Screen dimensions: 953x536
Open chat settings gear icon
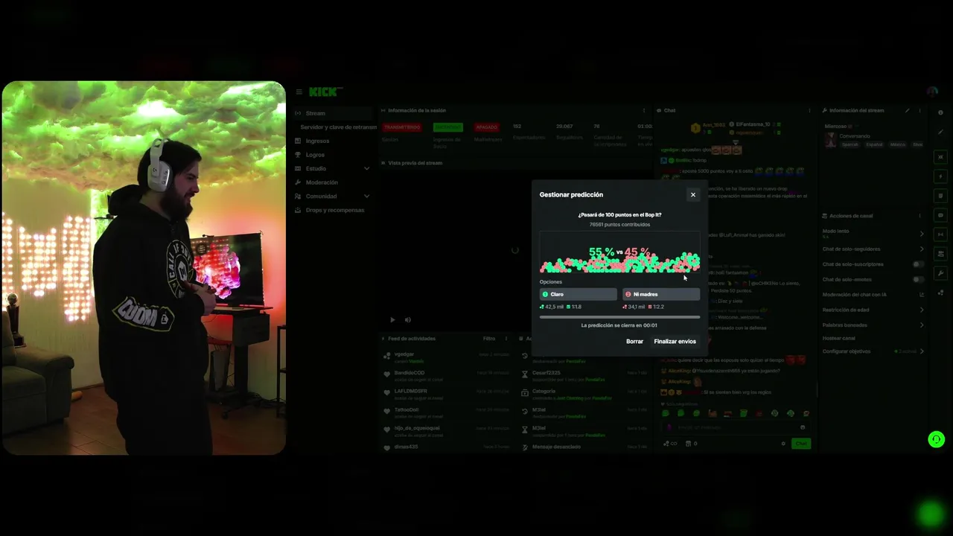coord(783,444)
